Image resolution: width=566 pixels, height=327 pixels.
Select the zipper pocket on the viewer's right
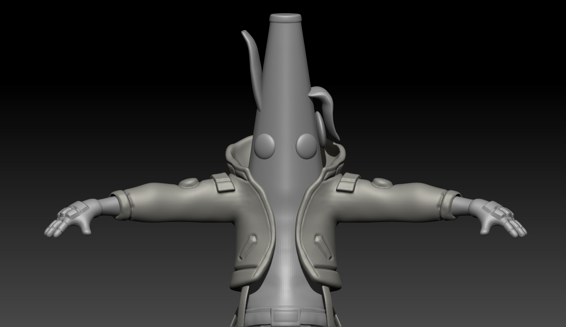pyautogui.click(x=323, y=248)
